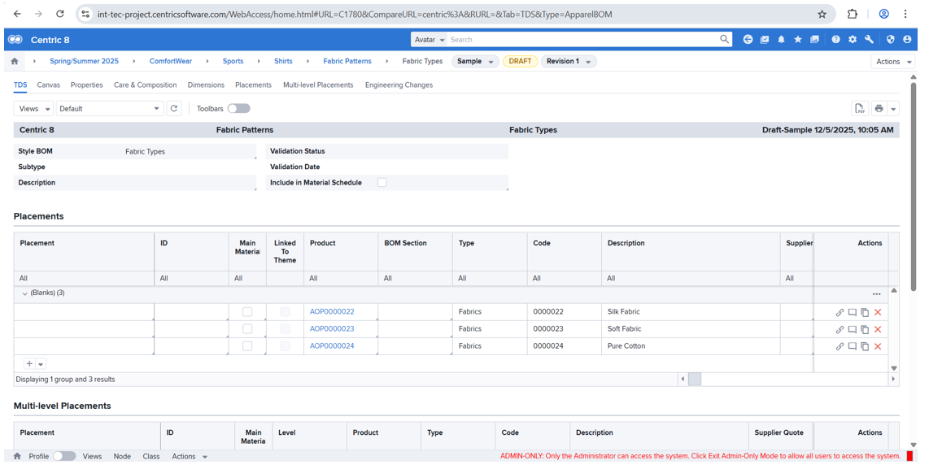Viewport: 929px width, 469px height.
Task: Toggle the Toolbars switch
Action: [239, 108]
